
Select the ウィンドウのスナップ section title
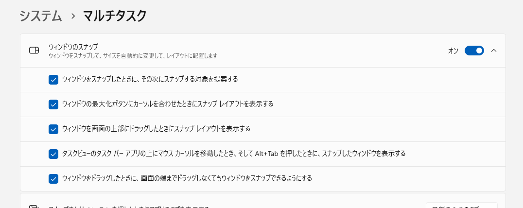click(x=73, y=47)
